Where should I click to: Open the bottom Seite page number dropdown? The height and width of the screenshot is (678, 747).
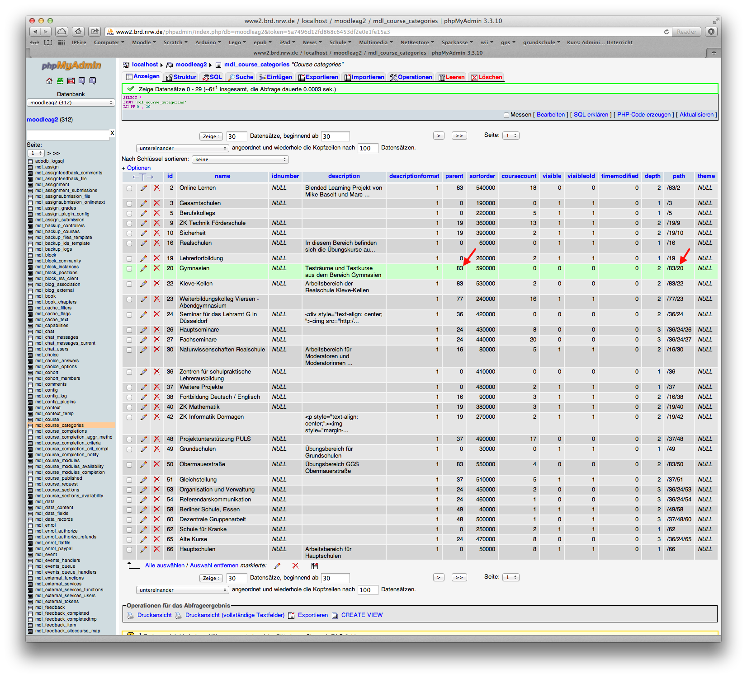(x=511, y=577)
